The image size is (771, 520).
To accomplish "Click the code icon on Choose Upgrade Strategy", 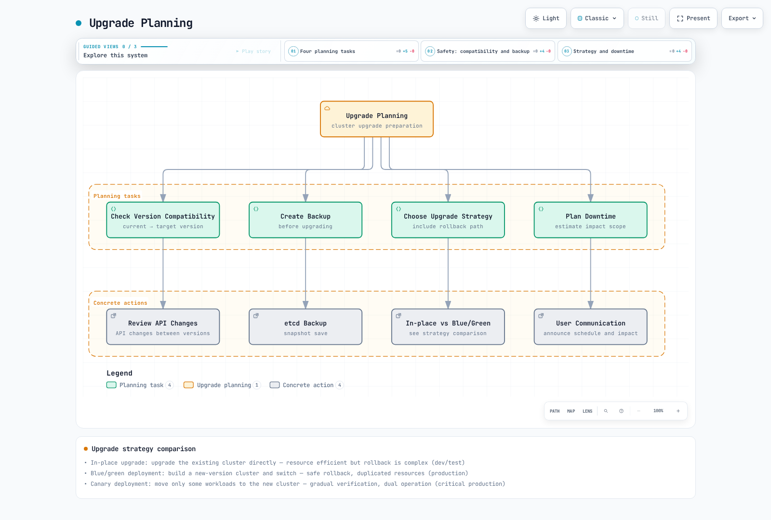I will point(399,209).
